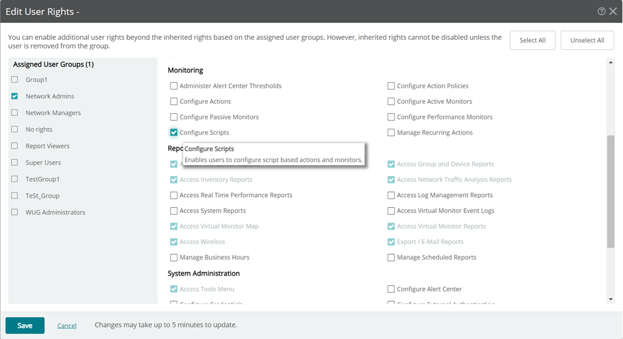Enable the Super Users group checkbox
The width and height of the screenshot is (623, 339).
(x=14, y=162)
